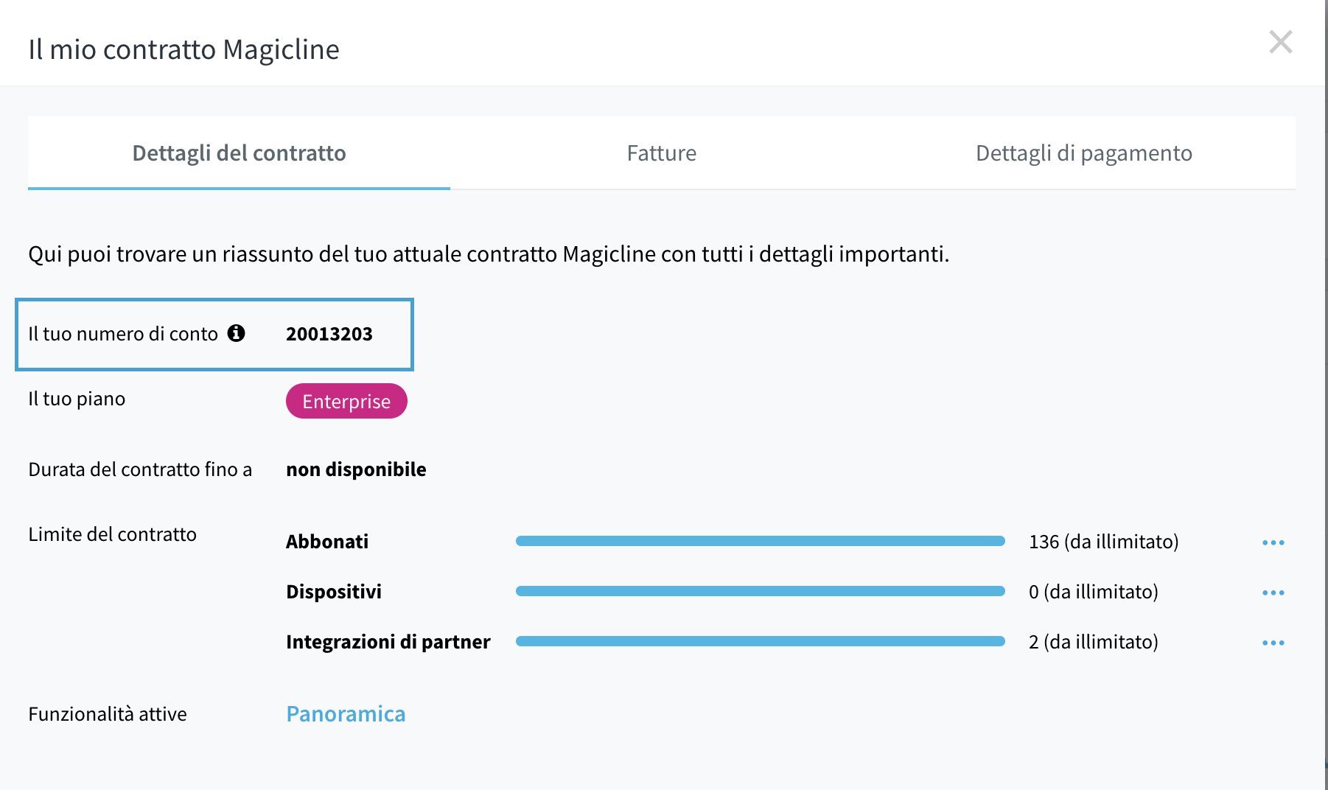Switch to the Fatture tab
1328x790 pixels.
[661, 153]
